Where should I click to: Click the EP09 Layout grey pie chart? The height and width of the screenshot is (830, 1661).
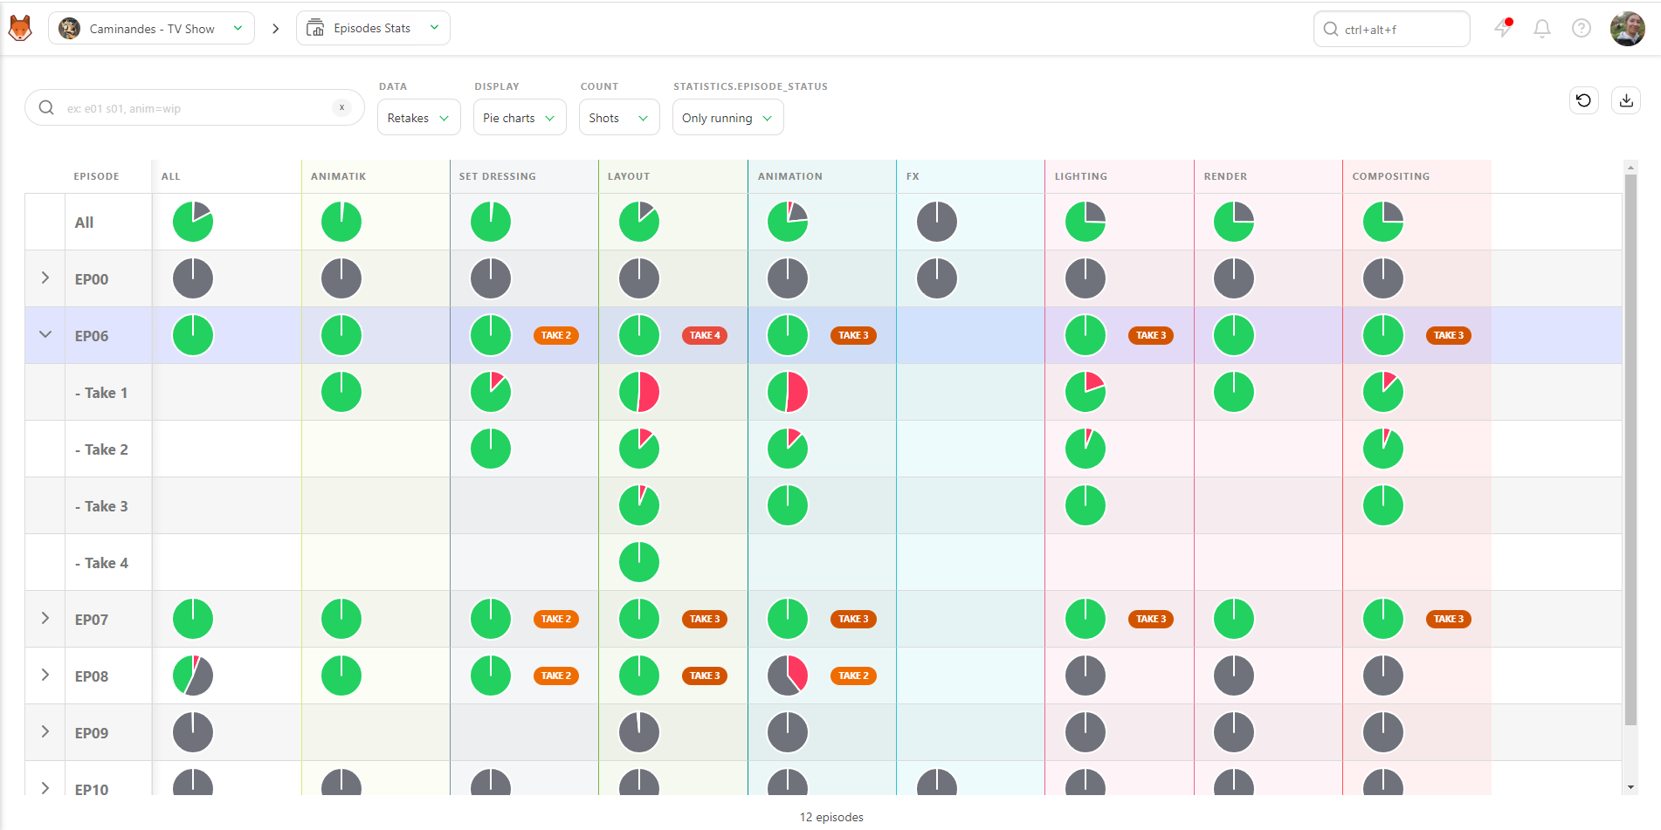pos(639,732)
